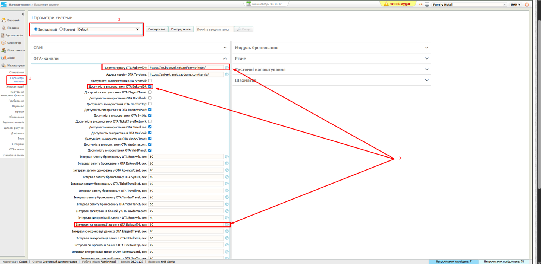Enable OTA Bronevik availability checkbox
The image size is (541, 264).
150,81
